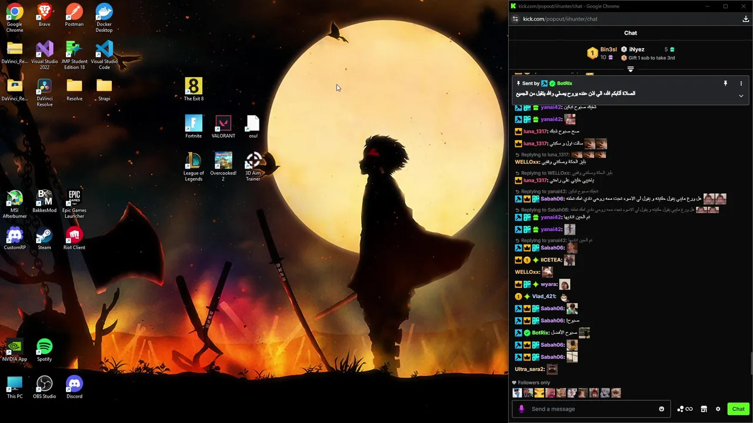The width and height of the screenshot is (753, 423).
Task: Open site information icon beside kick.com URL
Action: pos(515,19)
